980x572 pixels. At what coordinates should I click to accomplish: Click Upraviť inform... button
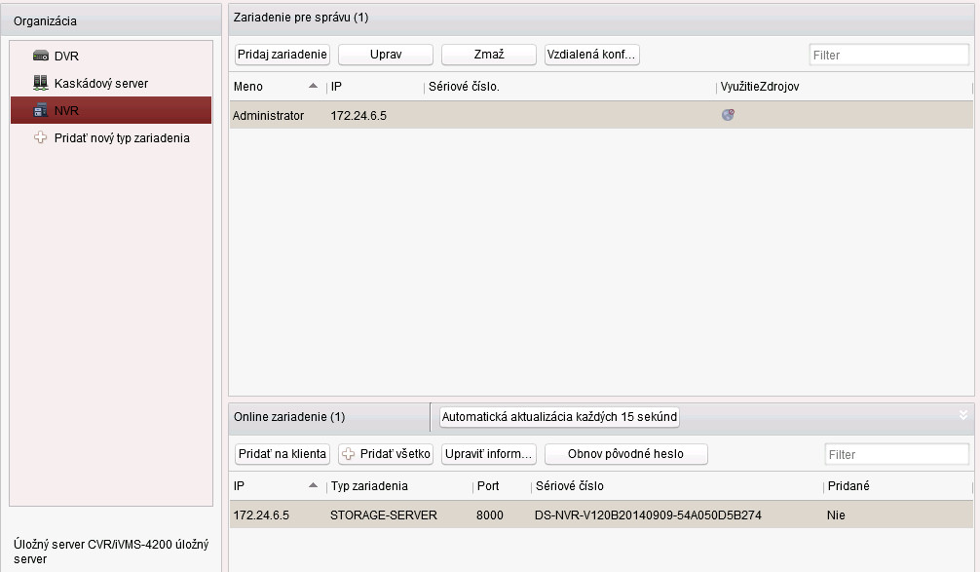pos(489,454)
